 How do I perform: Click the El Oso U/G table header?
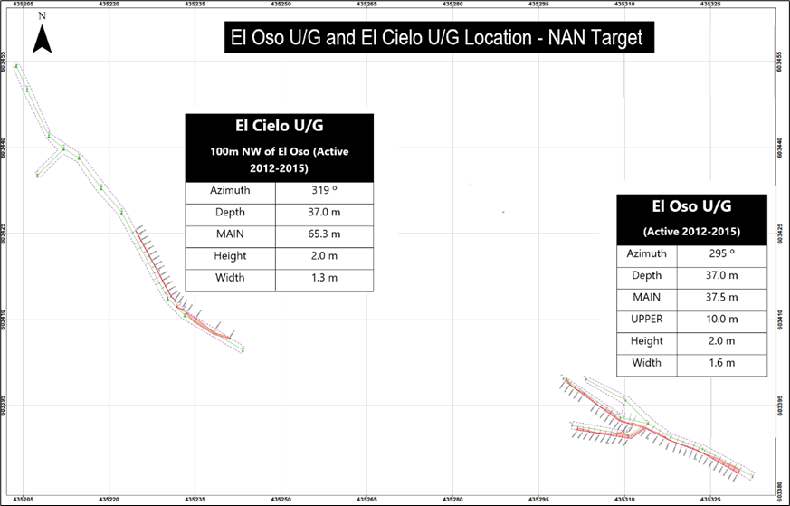point(690,205)
